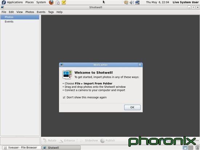Close the Welcome dialog with X

click(140, 65)
